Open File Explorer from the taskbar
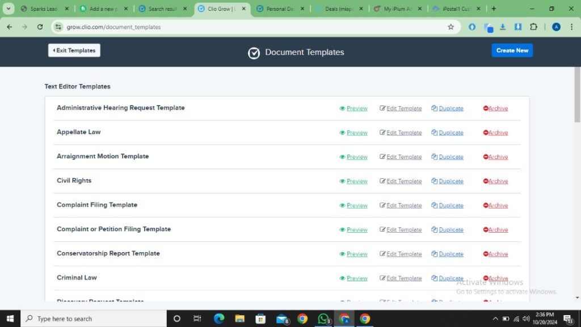581x327 pixels. point(239,318)
